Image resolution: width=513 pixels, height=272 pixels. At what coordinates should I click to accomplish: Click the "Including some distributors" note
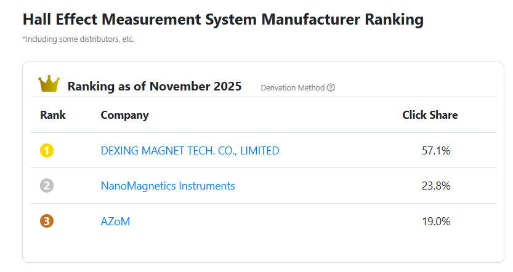78,39
